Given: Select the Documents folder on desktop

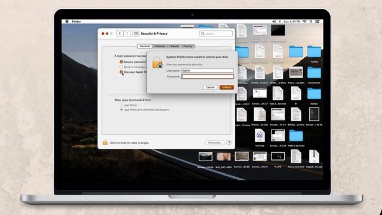Looking at the screenshot, I should coord(314,73).
